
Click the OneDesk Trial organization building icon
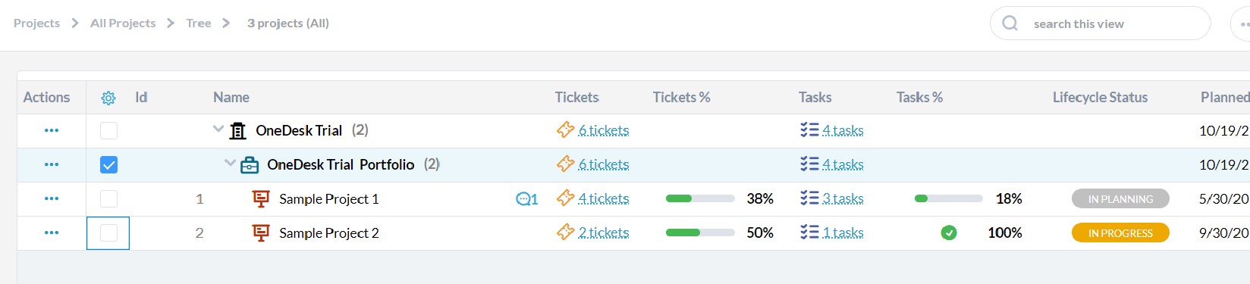[238, 131]
